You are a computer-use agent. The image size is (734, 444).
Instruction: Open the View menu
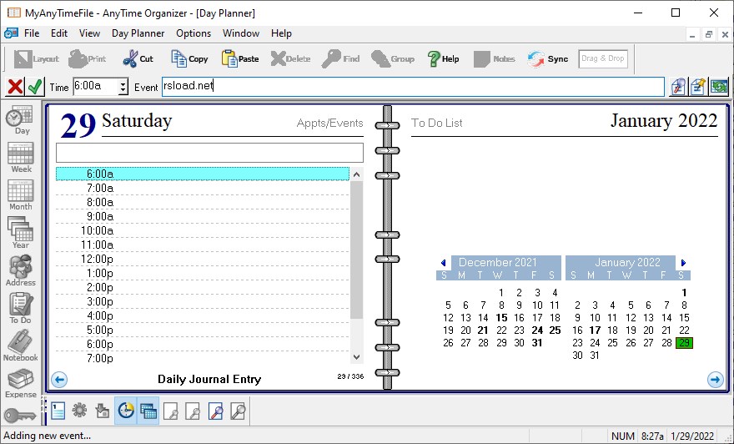89,33
